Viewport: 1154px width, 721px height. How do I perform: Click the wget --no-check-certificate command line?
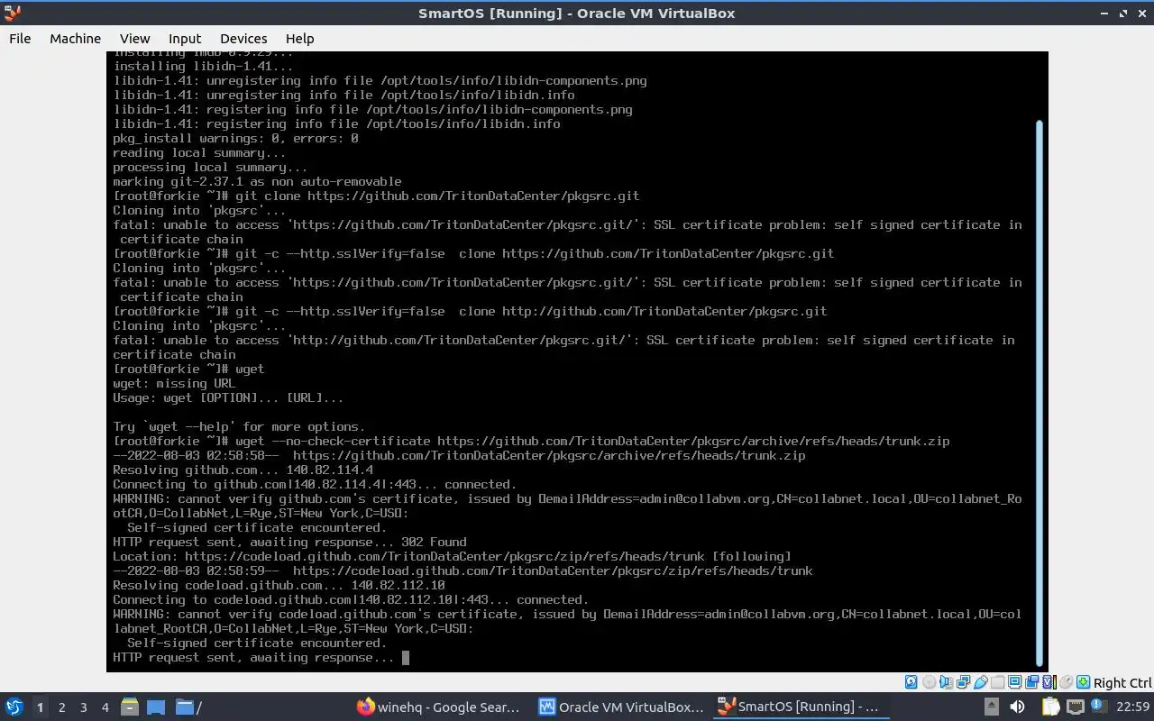(x=531, y=442)
